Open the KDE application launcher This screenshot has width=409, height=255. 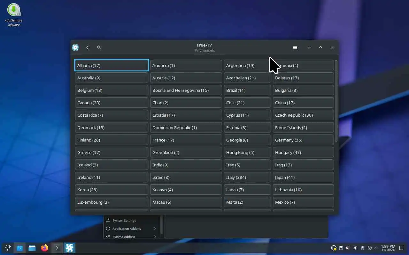8,248
